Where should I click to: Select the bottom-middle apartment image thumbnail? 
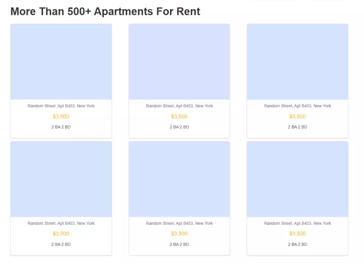pyautogui.click(x=179, y=179)
